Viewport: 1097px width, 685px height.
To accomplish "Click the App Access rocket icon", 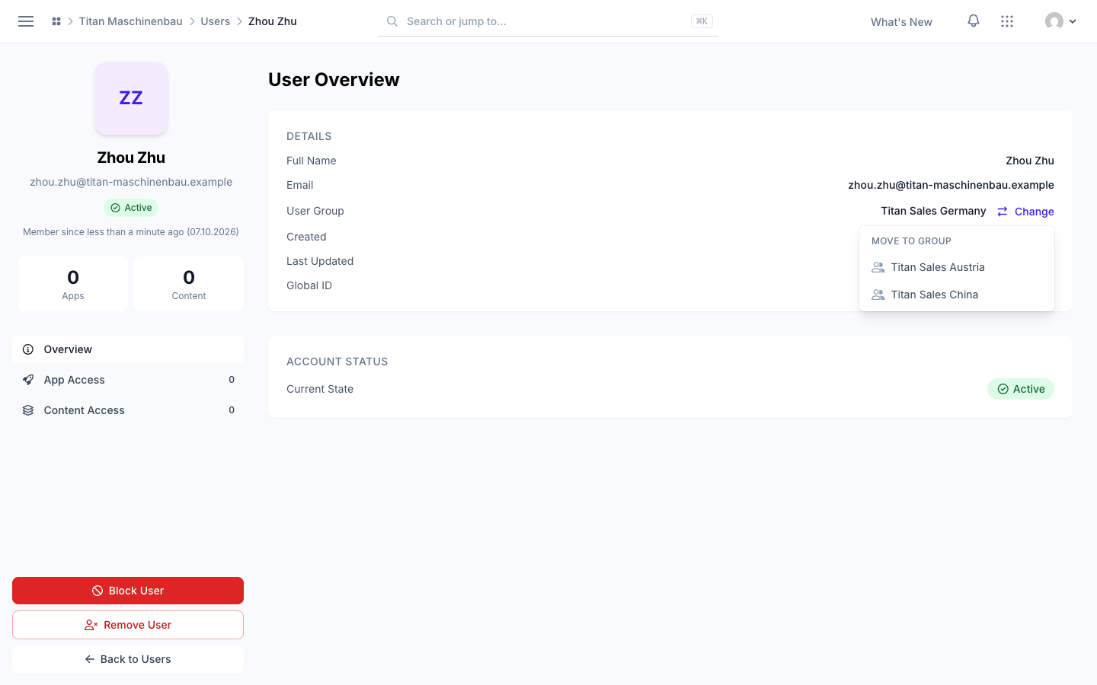I will pyautogui.click(x=28, y=380).
